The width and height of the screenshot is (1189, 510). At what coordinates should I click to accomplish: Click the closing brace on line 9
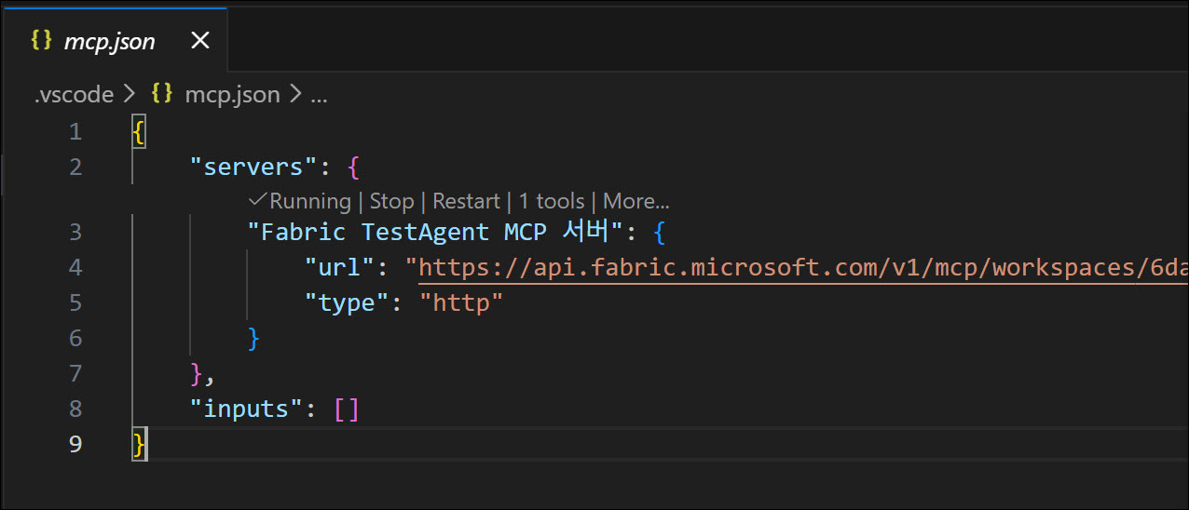(x=139, y=445)
